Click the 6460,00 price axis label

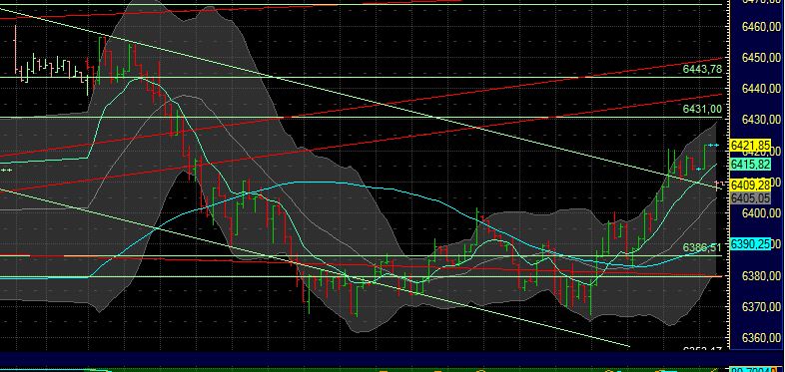tap(761, 27)
